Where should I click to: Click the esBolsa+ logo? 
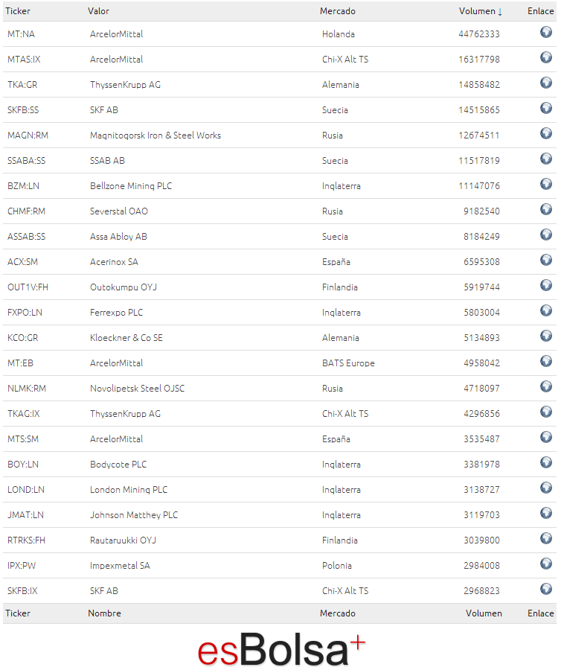[x=281, y=649]
